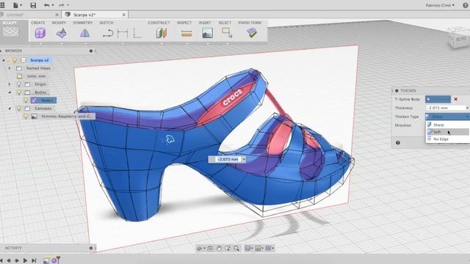Click the ViewCube in the corner

point(459,37)
